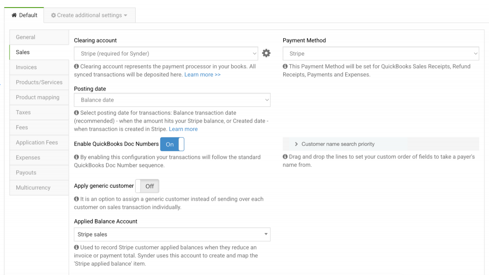Viewport: 489px width, 275px height.
Task: Open the Clearing account dropdown
Action: click(166, 53)
